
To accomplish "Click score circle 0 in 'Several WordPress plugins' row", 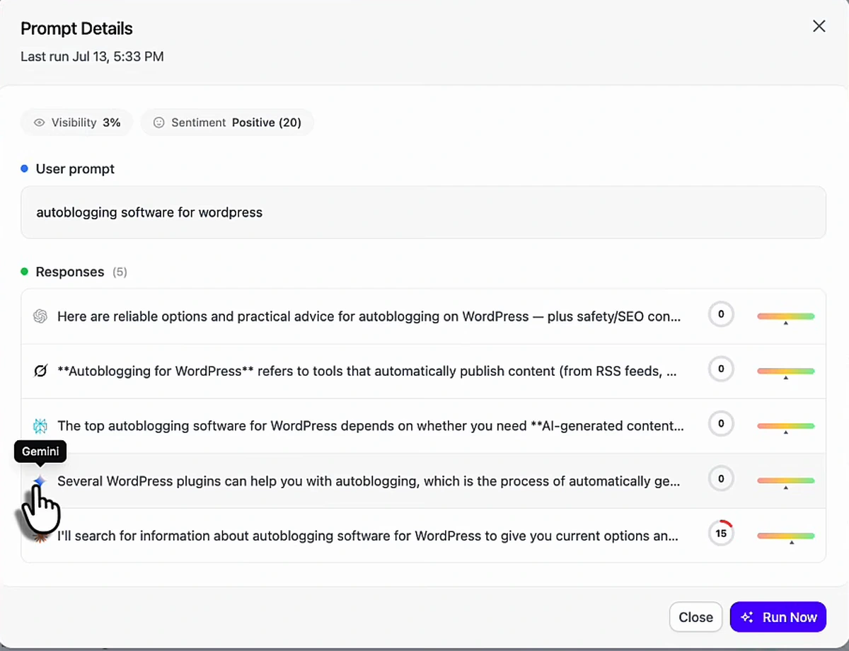I will click(721, 479).
